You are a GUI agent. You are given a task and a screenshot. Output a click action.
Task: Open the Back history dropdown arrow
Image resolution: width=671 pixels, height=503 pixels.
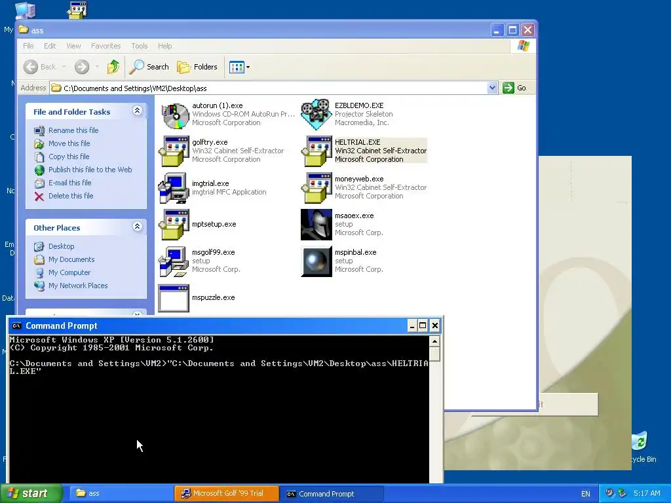64,67
